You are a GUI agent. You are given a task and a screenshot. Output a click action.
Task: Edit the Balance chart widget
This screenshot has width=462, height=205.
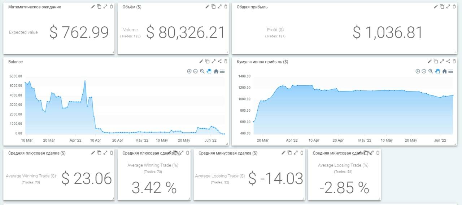[201, 61]
